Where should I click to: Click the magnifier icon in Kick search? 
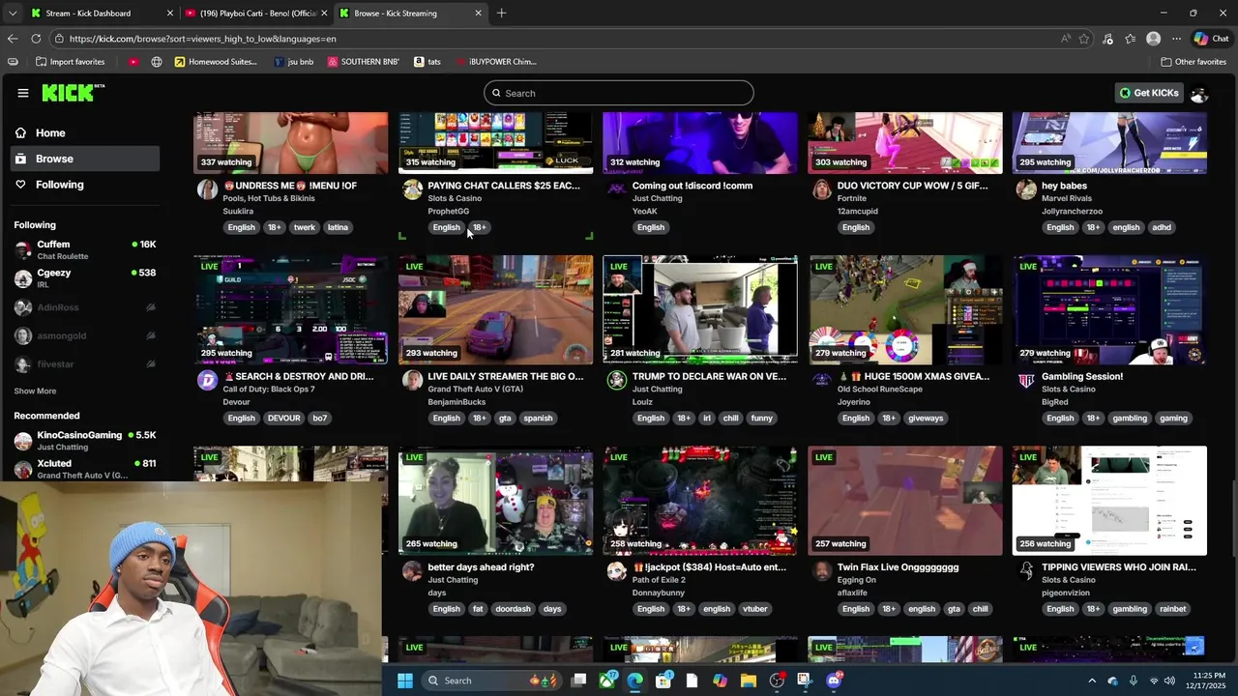(x=497, y=94)
